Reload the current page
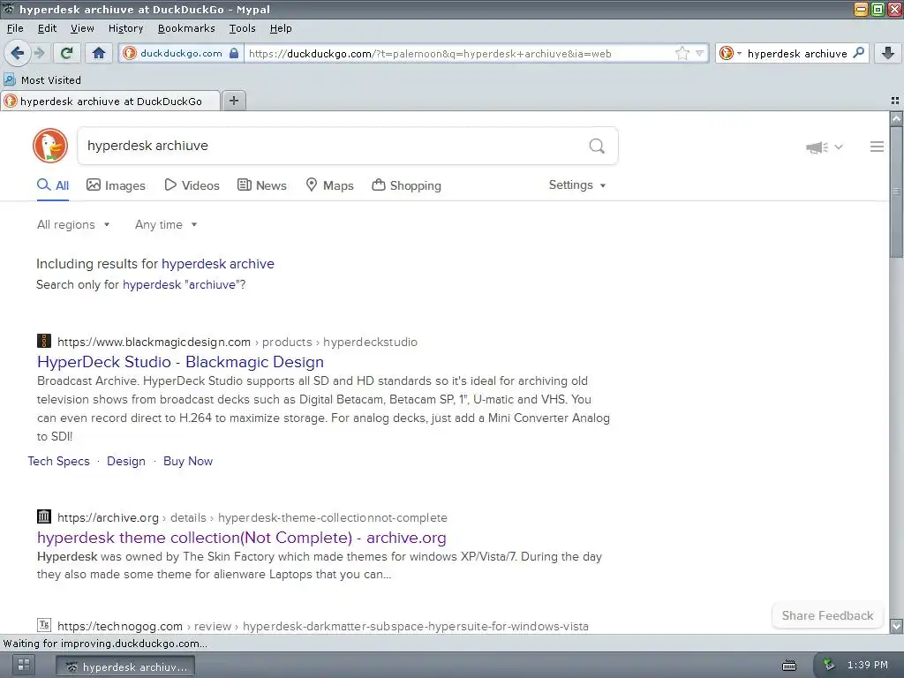904x678 pixels. tap(66, 53)
